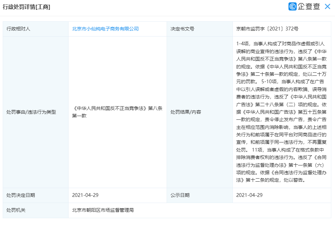Click the 处罚机关 label cell

pos(35,210)
